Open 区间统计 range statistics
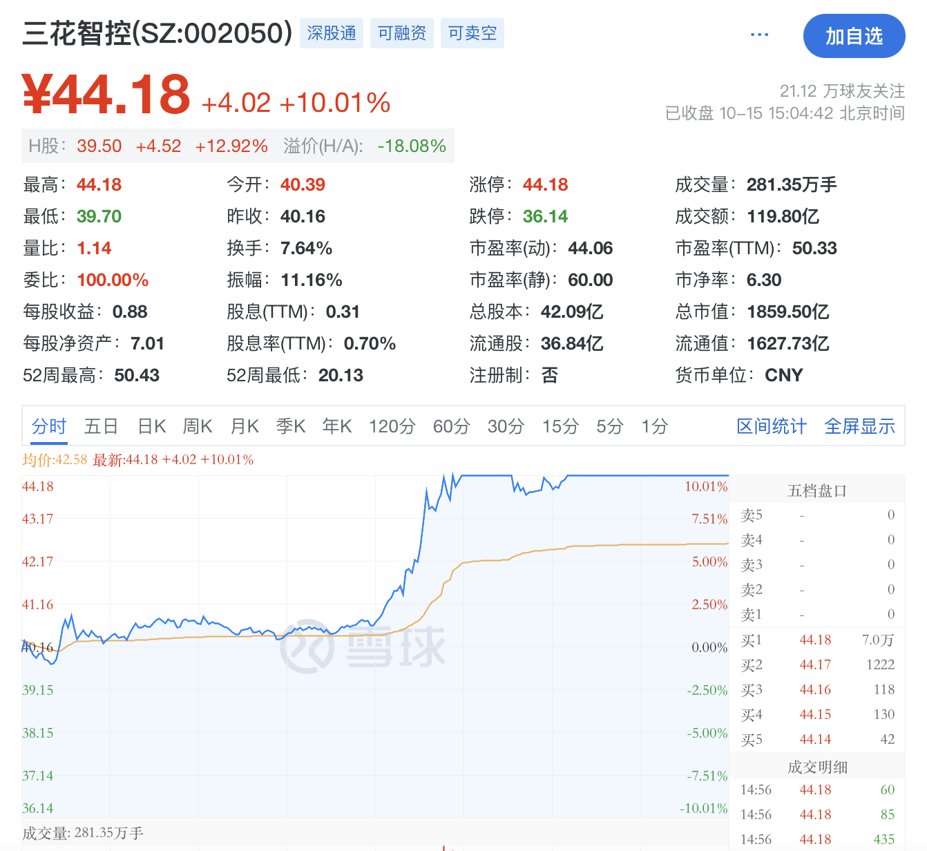The height and width of the screenshot is (851, 927). pyautogui.click(x=771, y=426)
